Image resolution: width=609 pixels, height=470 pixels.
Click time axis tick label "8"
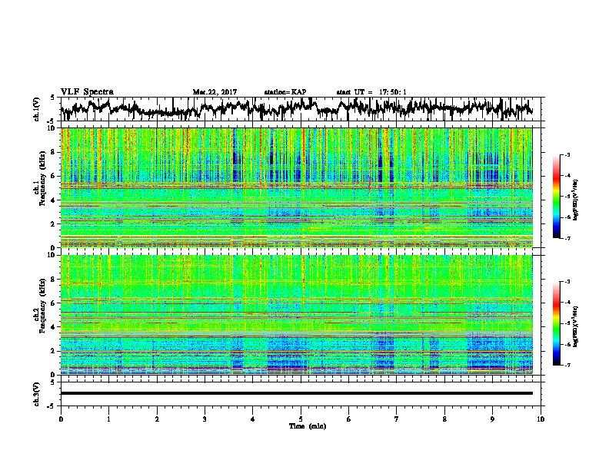pyautogui.click(x=444, y=419)
